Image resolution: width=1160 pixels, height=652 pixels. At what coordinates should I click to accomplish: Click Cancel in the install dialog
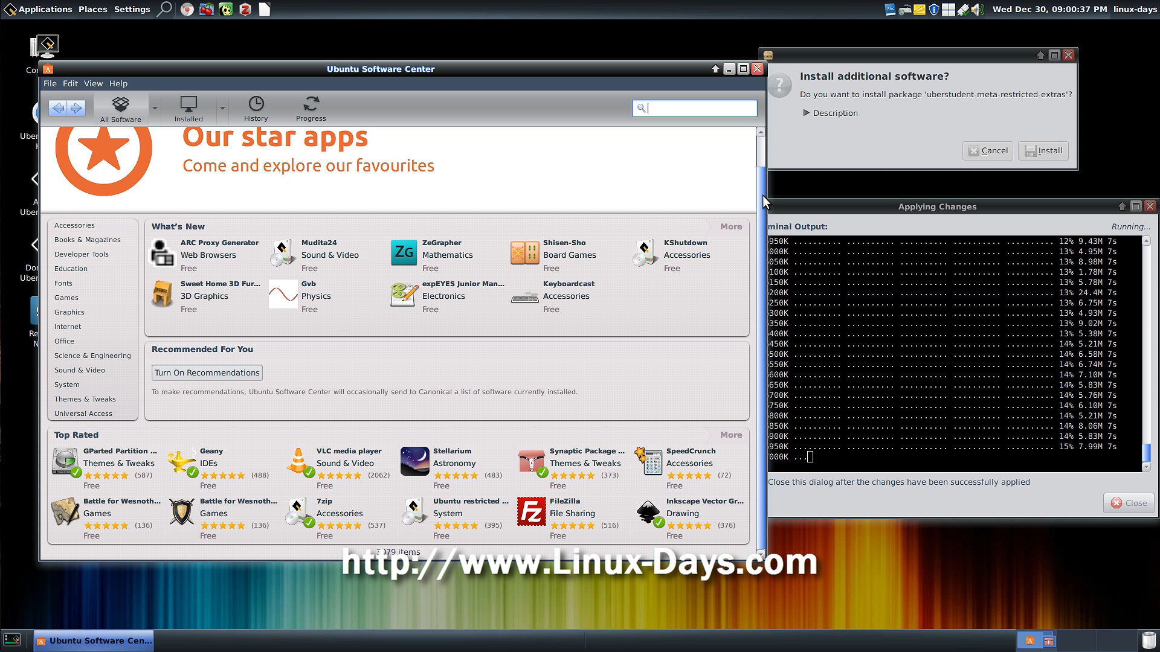point(988,150)
